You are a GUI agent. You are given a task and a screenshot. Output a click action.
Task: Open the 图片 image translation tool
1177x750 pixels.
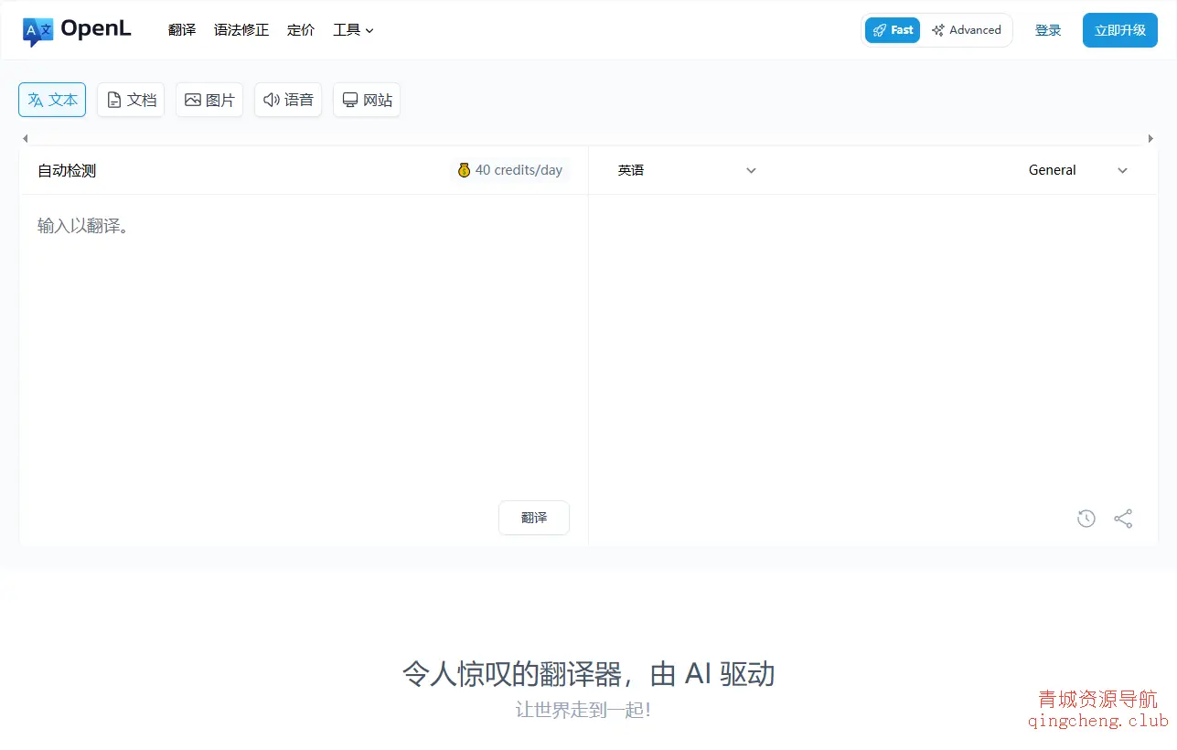pos(209,100)
